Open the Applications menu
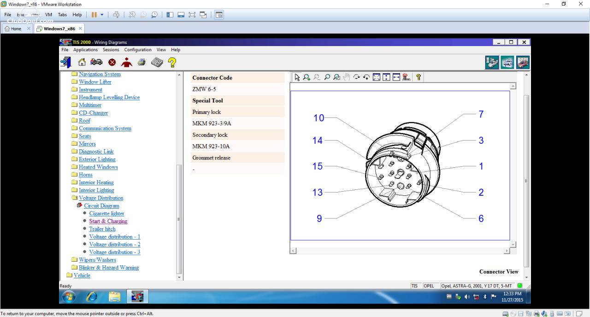The width and height of the screenshot is (590, 317). coord(86,50)
